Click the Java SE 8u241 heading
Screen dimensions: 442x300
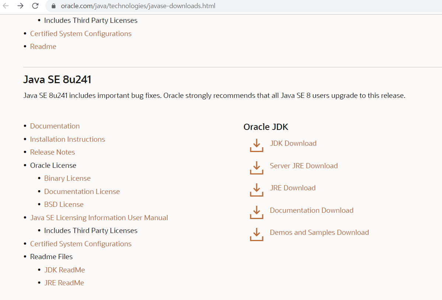coord(57,80)
